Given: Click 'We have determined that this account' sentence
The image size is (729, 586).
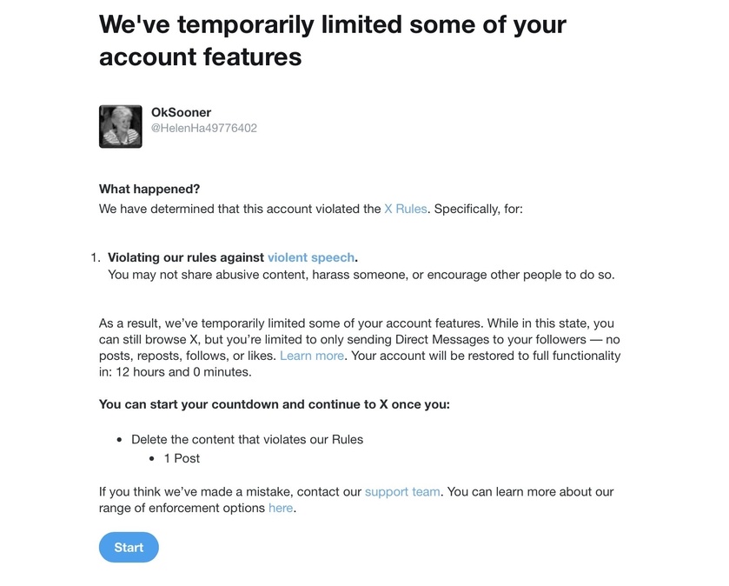Looking at the screenshot, I should [310, 209].
